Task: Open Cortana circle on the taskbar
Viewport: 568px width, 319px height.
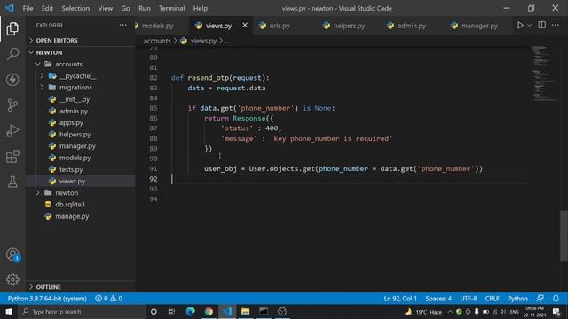Action: point(154,311)
